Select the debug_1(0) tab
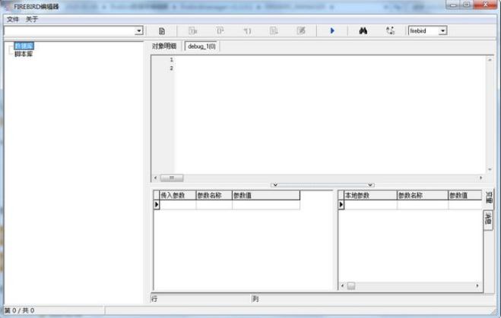The width and height of the screenshot is (501, 318). click(x=201, y=46)
